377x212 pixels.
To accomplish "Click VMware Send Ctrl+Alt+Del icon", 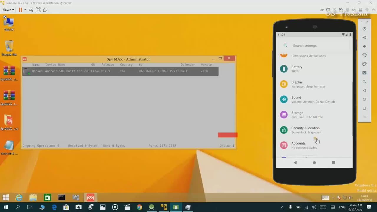I will 31,10.
